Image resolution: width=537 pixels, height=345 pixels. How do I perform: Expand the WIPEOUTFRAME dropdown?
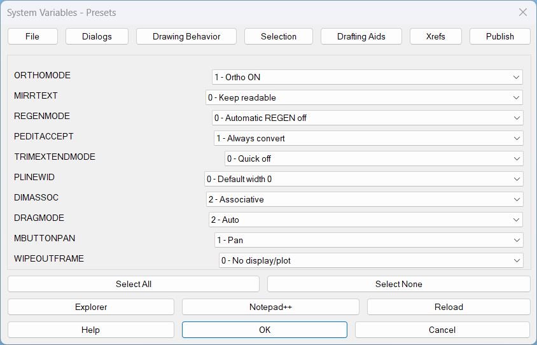(x=371, y=260)
